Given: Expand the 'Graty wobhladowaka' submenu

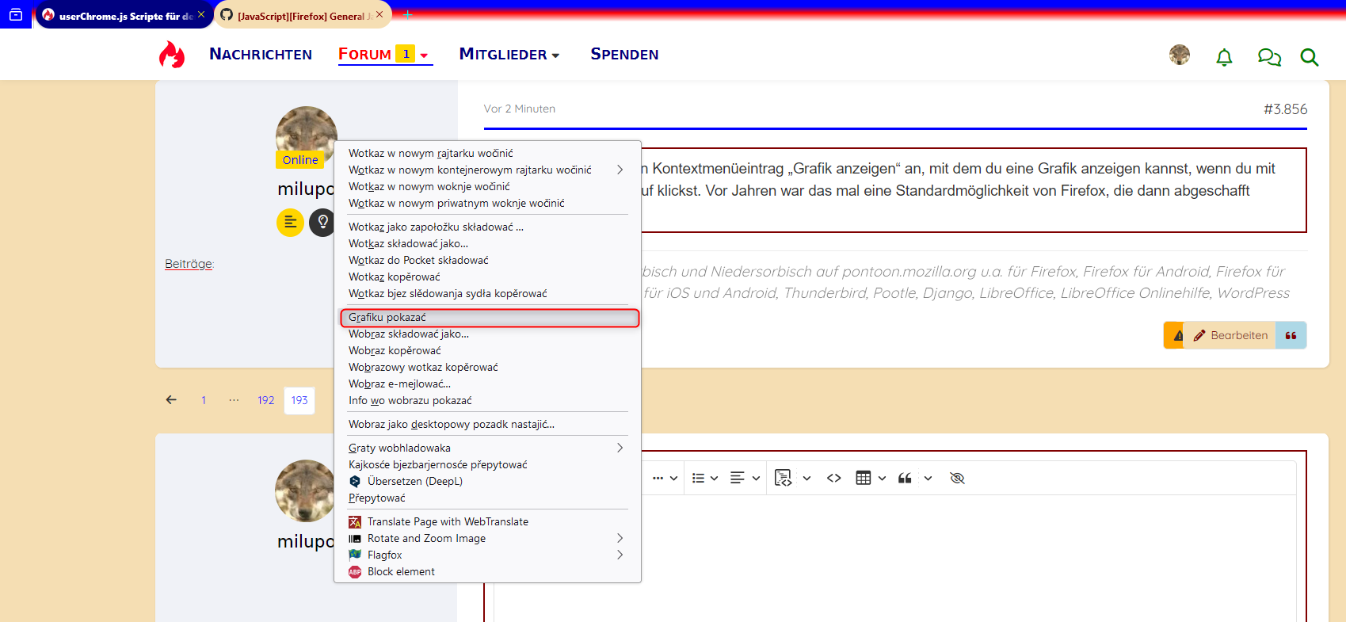Looking at the screenshot, I should [487, 448].
